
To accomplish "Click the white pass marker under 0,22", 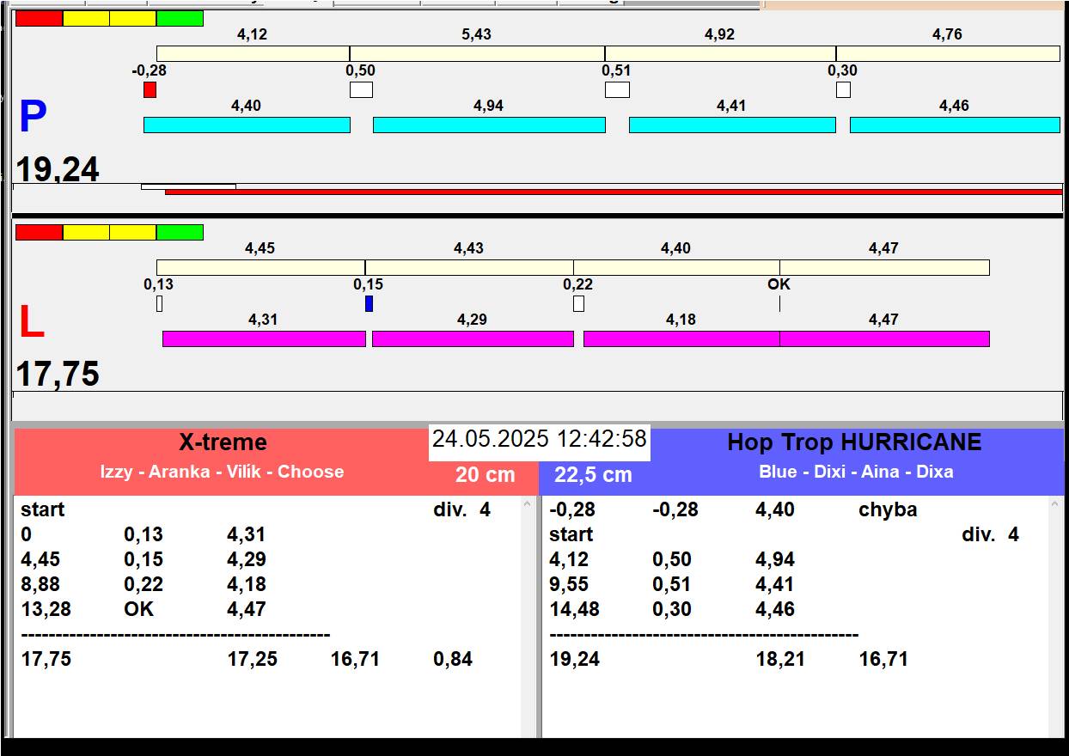I will (x=578, y=304).
